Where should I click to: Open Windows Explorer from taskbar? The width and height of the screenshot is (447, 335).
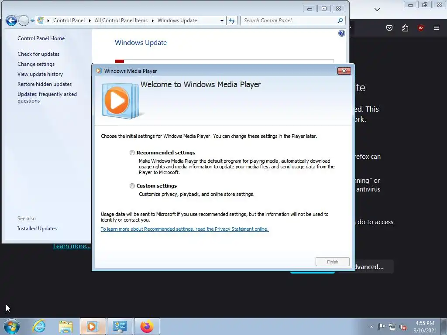coord(66,327)
